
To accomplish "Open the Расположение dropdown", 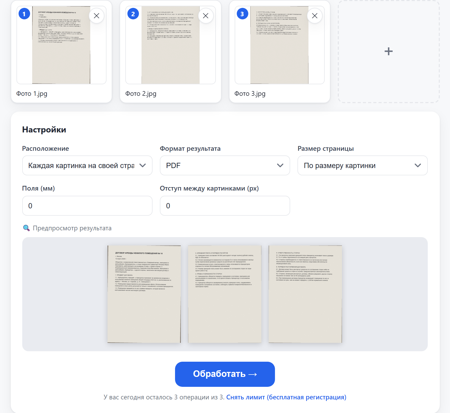I will (87, 165).
